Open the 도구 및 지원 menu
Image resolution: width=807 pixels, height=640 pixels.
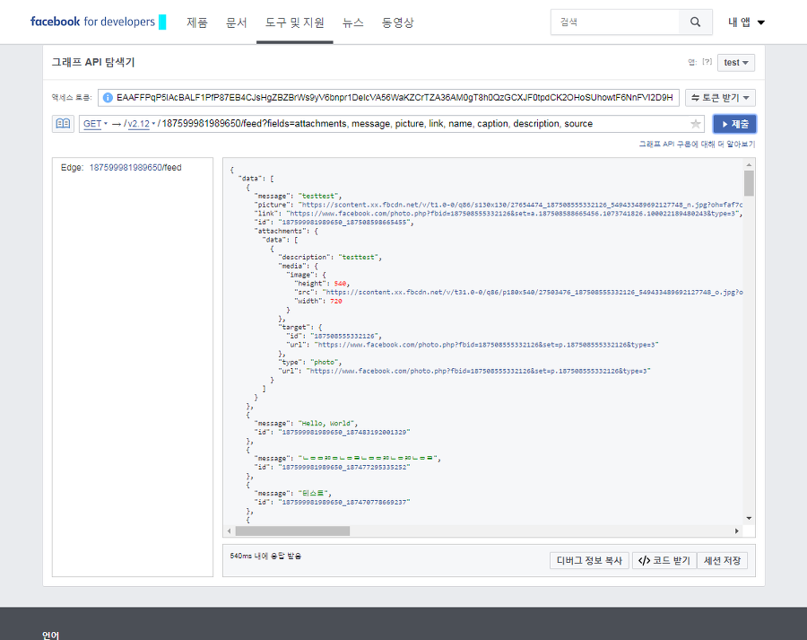tap(294, 22)
